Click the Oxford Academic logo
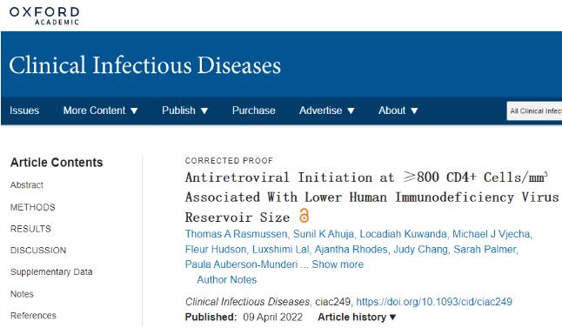This screenshot has height=328, width=562. (x=44, y=16)
